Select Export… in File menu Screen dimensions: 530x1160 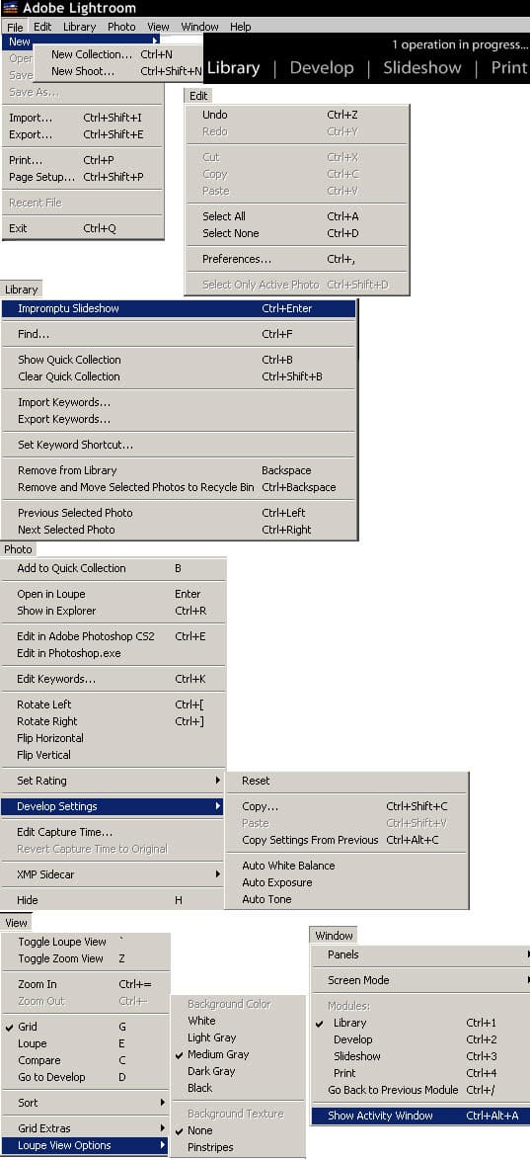[82, 134]
